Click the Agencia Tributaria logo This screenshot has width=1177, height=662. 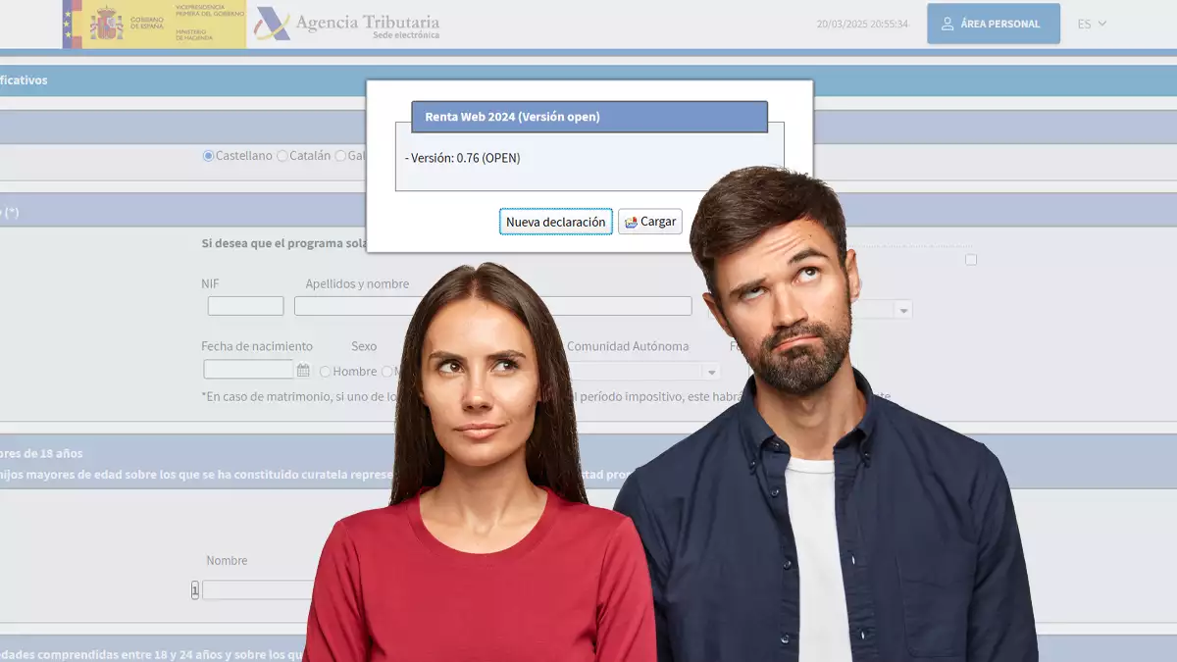(347, 25)
